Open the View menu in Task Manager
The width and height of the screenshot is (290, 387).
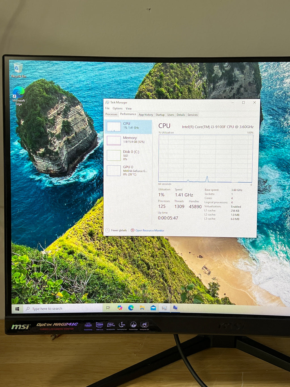click(x=129, y=108)
